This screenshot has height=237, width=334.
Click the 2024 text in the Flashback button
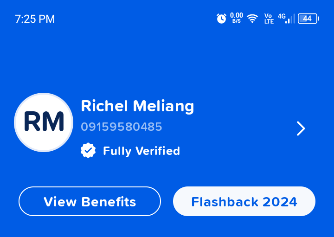pos(280,202)
